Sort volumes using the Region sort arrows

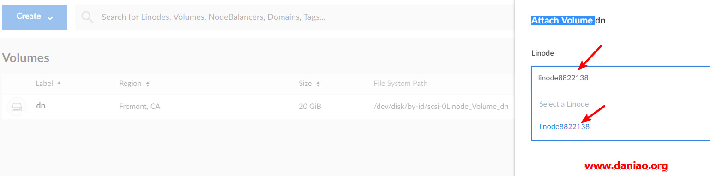click(x=148, y=84)
